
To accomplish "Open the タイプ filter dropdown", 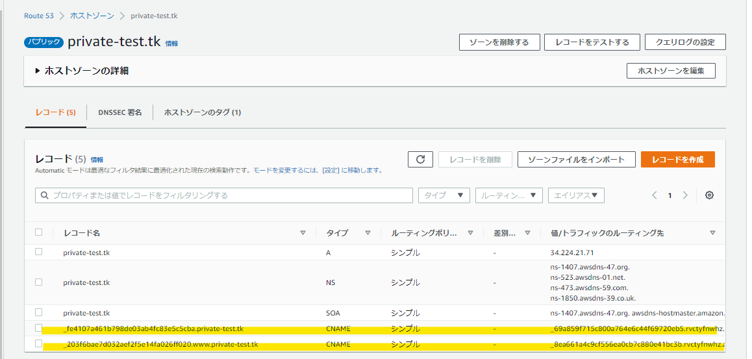I will (444, 195).
